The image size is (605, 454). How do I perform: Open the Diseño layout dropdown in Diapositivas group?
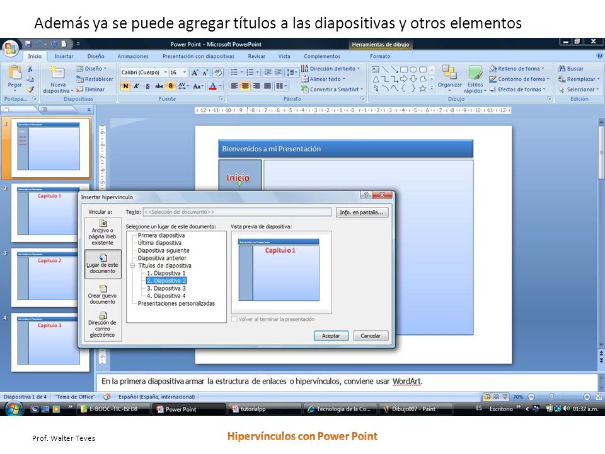[91, 69]
